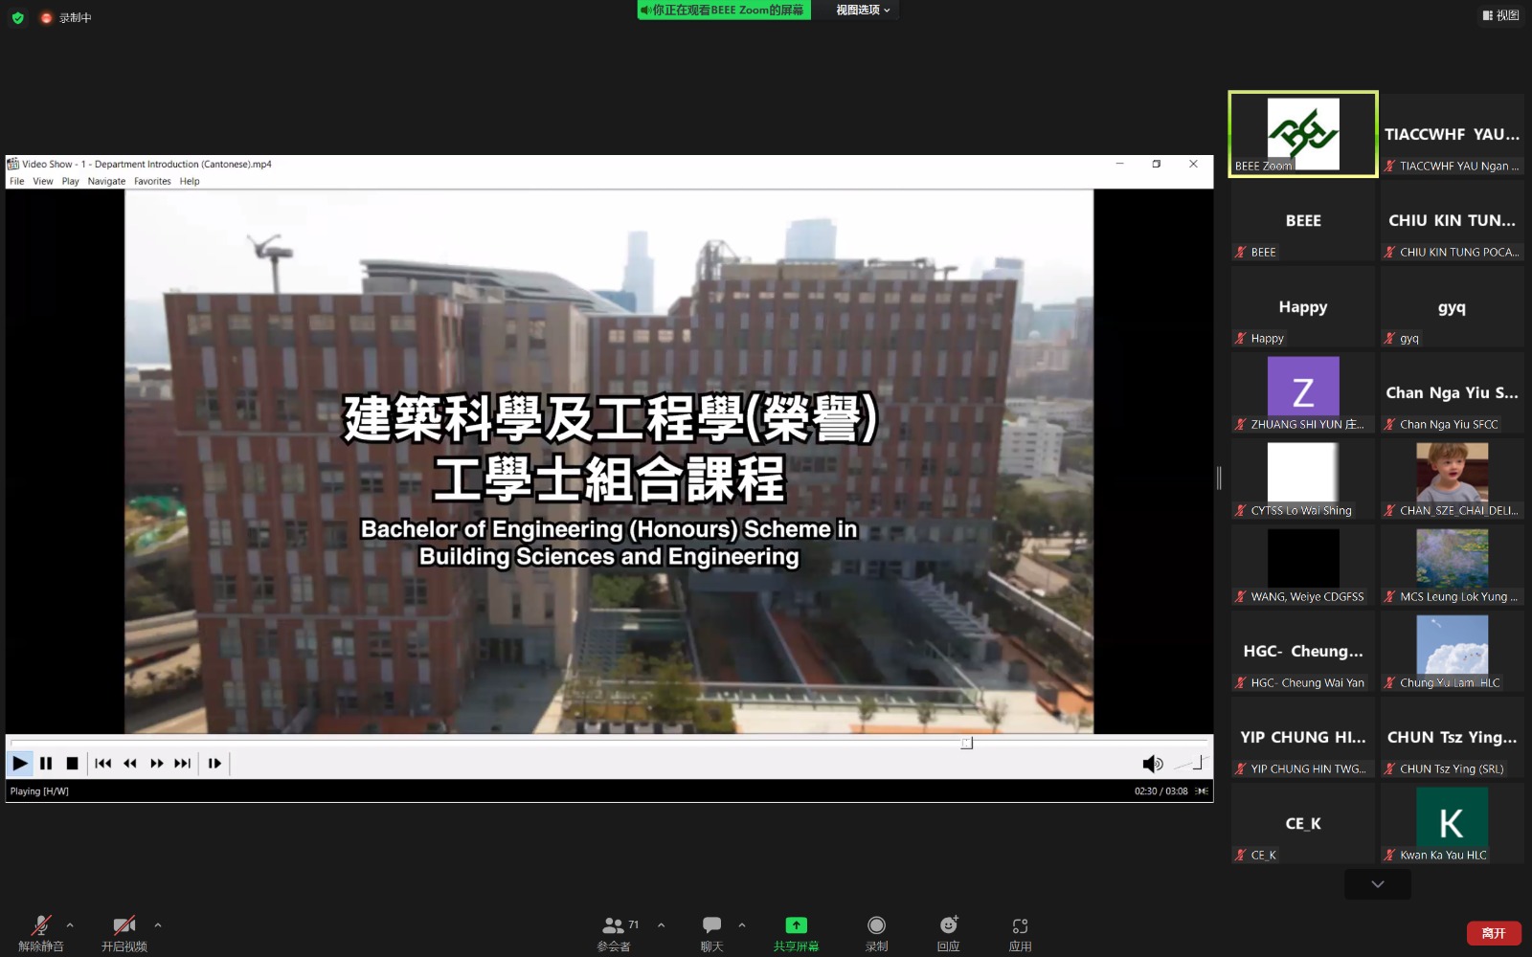This screenshot has height=957, width=1532.
Task: Click the Play button in the video player
Action: [20, 763]
